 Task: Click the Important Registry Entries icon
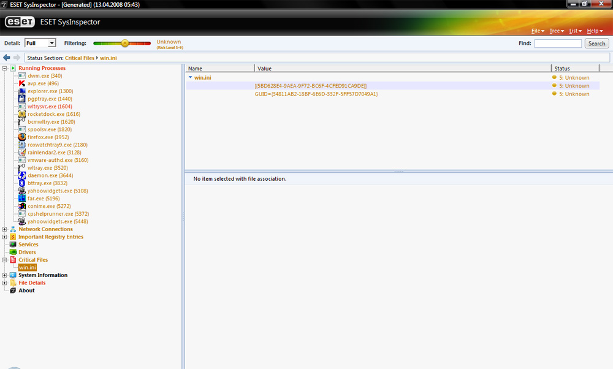(x=13, y=237)
